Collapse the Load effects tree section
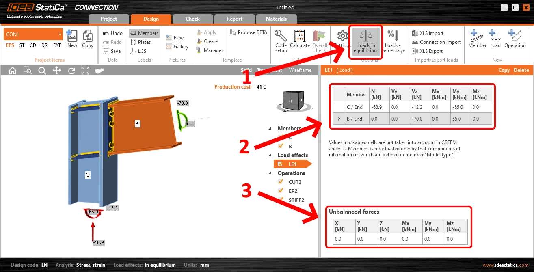534x272 pixels. (x=270, y=155)
